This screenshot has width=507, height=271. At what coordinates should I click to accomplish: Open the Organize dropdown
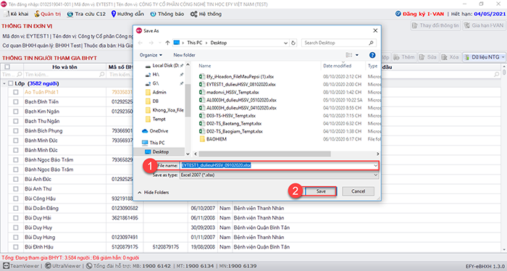(151, 55)
